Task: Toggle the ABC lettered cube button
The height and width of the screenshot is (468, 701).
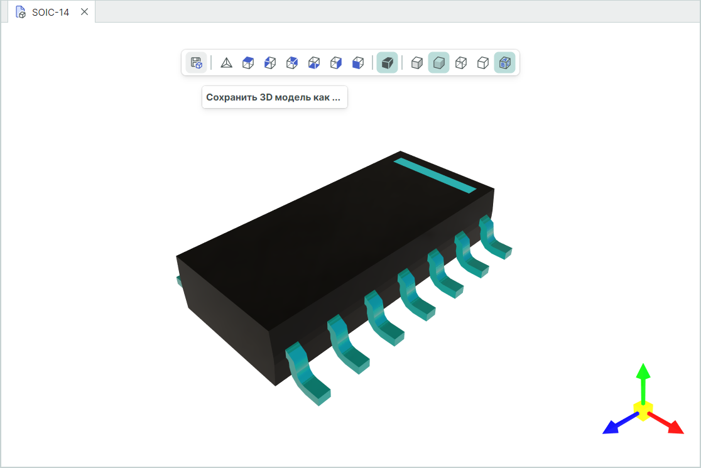Action: 504,63
